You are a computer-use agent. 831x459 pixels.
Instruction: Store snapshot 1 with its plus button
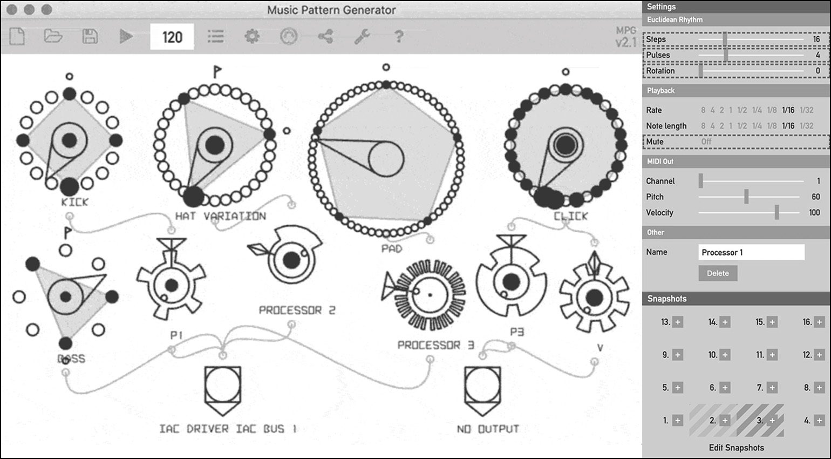[x=678, y=421]
